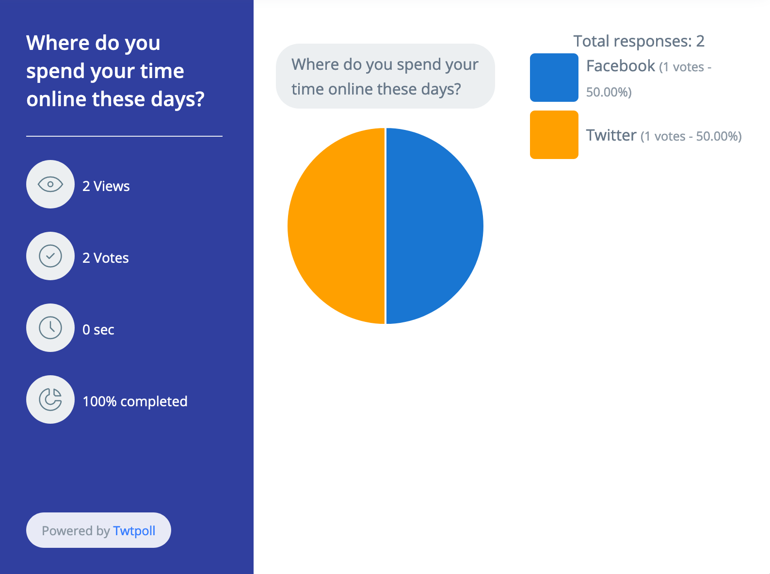Click the 100% completed progress indicator

[135, 400]
